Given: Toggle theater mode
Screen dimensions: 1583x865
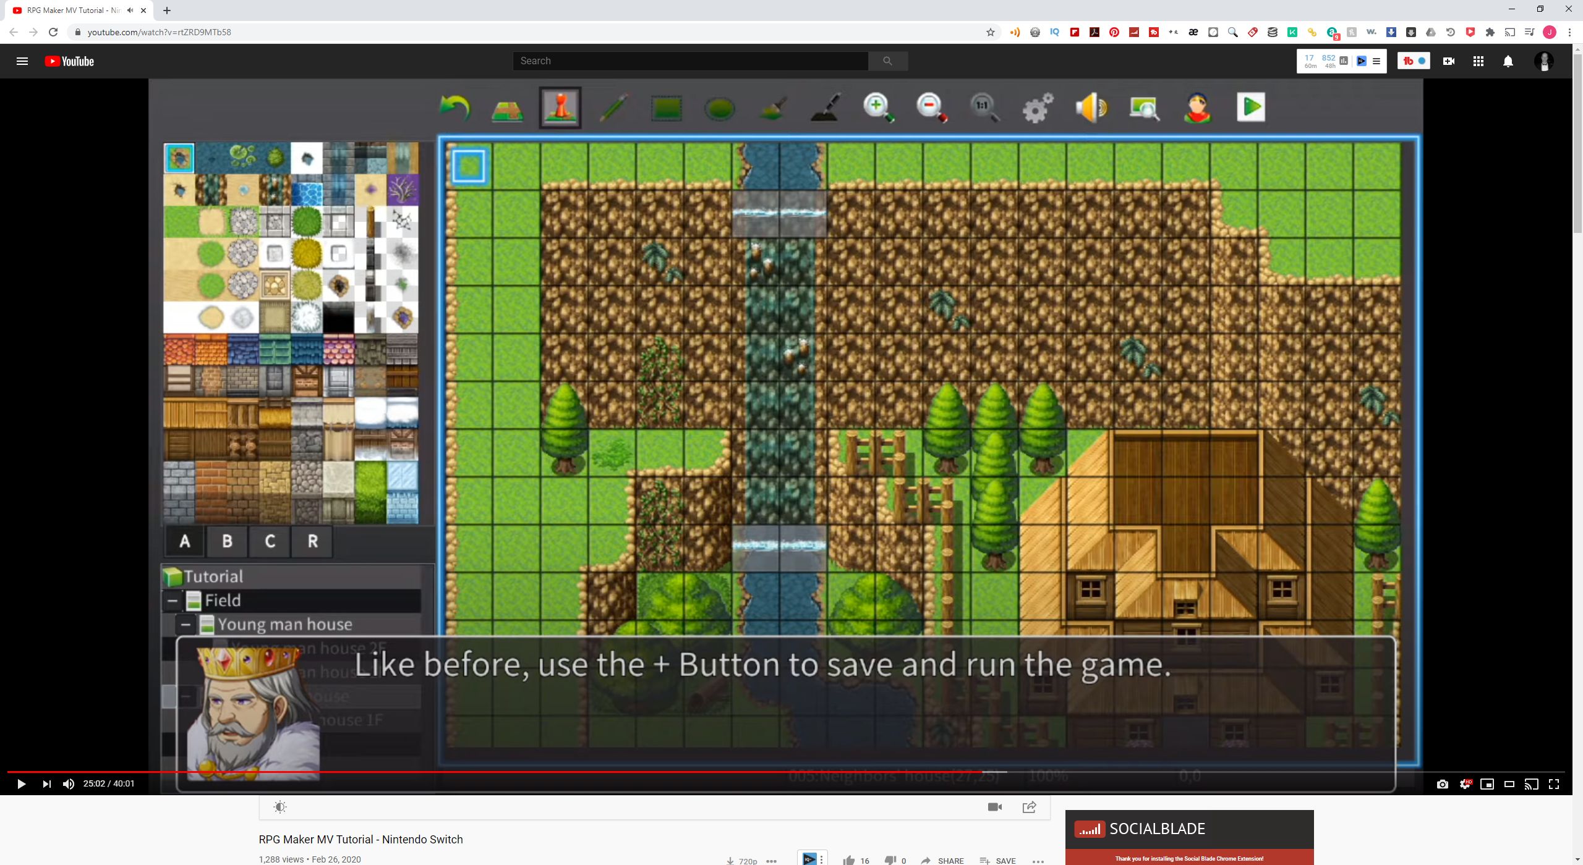Looking at the screenshot, I should pos(1509,784).
